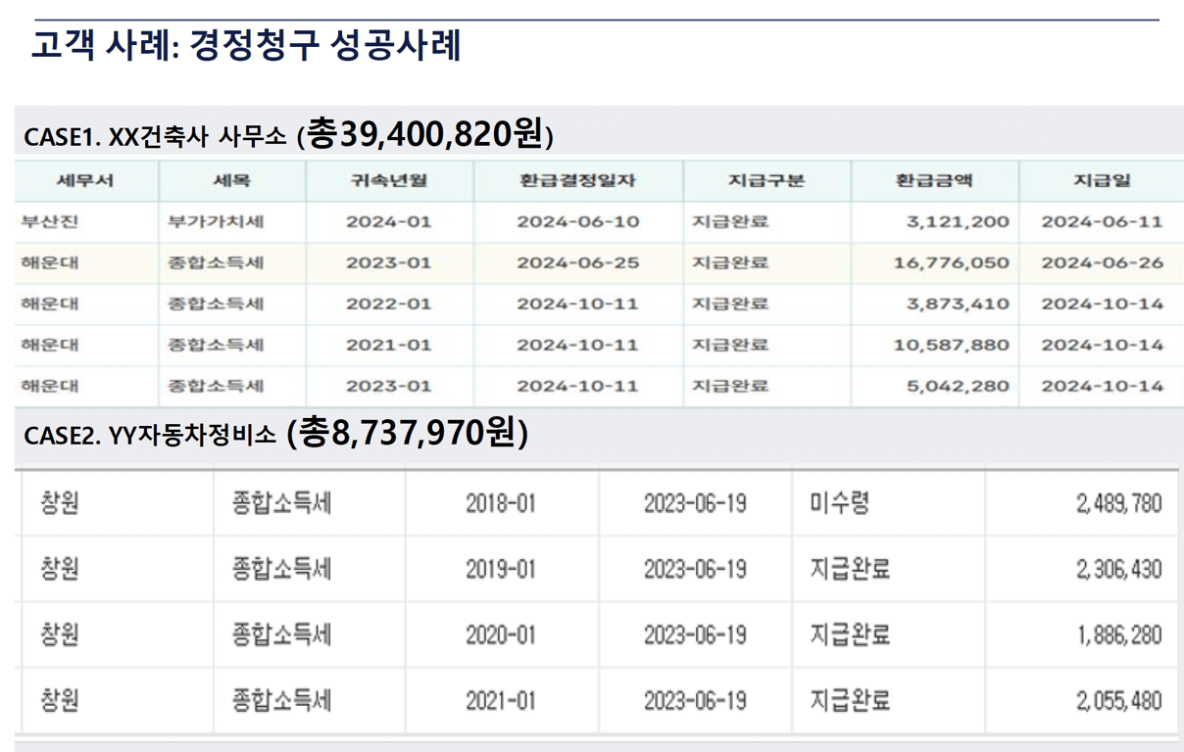Click the 2018-01 period cell
The height and width of the screenshot is (752, 1184).
click(x=501, y=504)
